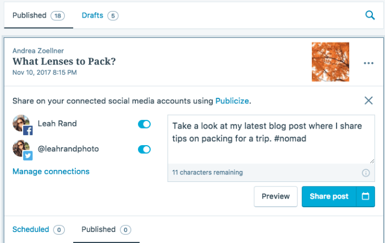Click the character count info icon

coord(366,173)
